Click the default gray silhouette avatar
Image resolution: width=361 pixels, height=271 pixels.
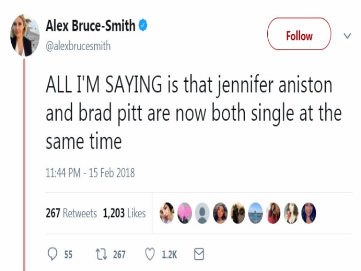point(202,213)
